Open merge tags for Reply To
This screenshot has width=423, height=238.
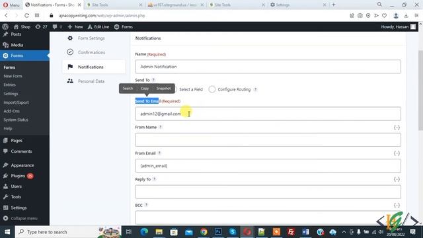tap(397, 179)
